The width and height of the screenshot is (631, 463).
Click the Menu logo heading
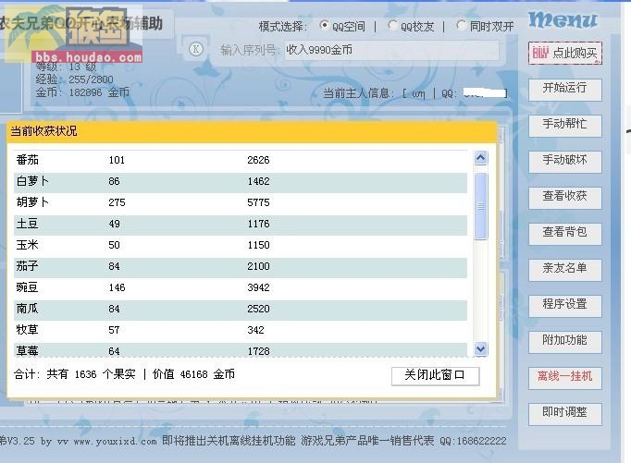tap(563, 19)
